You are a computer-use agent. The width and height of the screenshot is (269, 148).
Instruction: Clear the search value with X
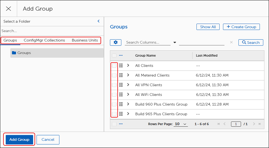coord(231,42)
